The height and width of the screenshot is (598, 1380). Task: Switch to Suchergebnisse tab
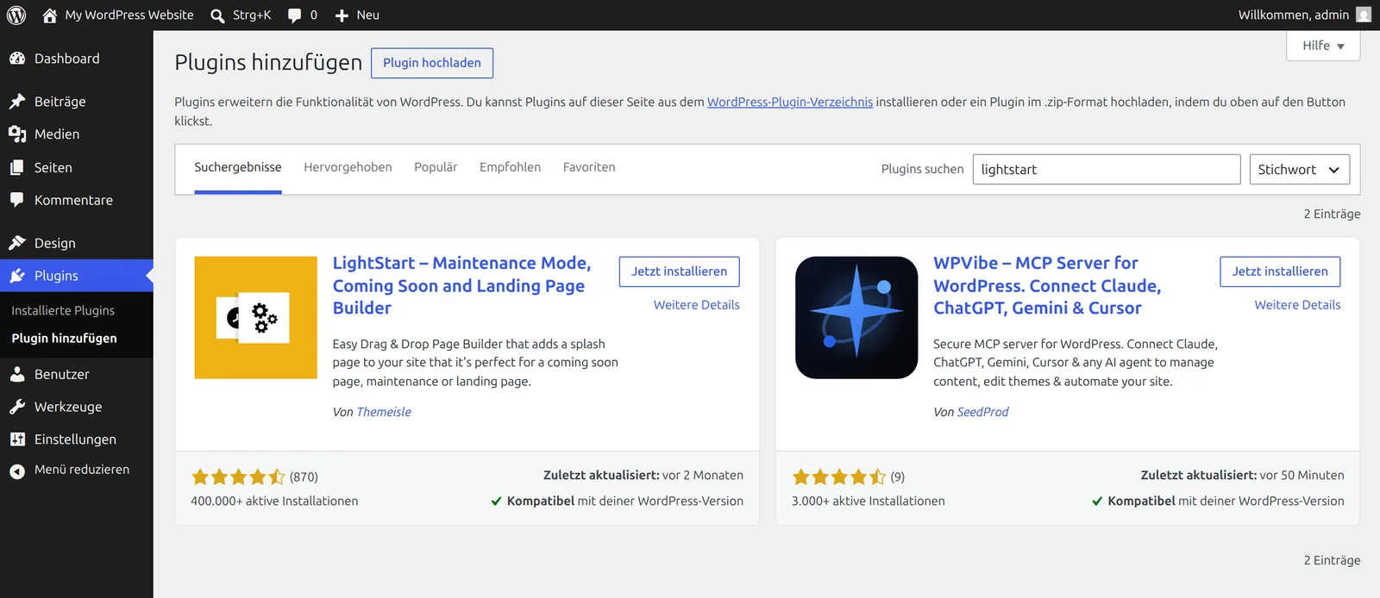tap(238, 167)
